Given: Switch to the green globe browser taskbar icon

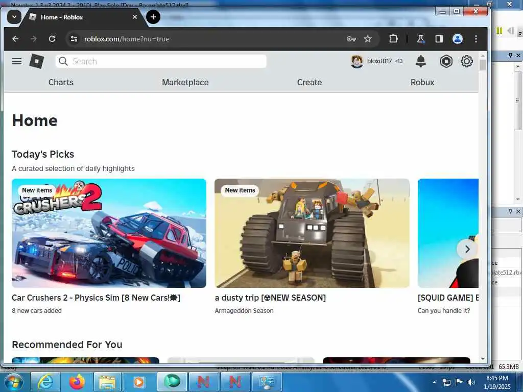Looking at the screenshot, I should coord(172,382).
